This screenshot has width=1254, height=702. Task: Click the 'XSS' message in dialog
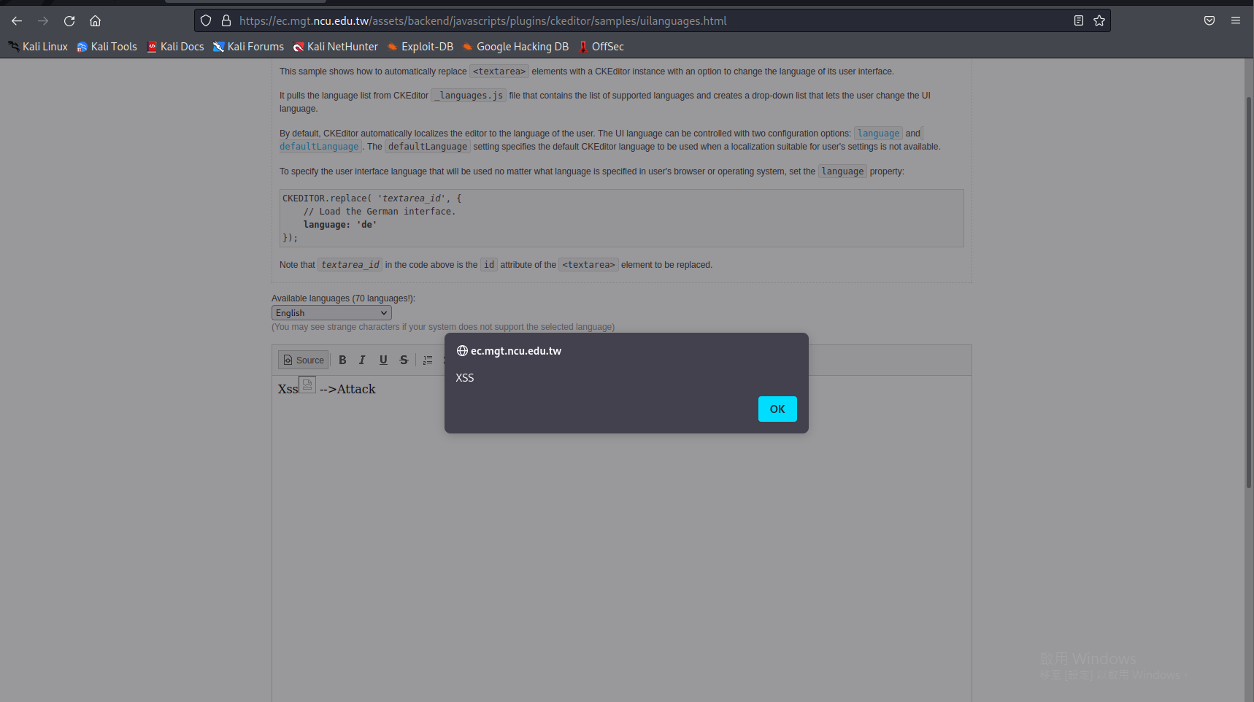[x=465, y=377]
